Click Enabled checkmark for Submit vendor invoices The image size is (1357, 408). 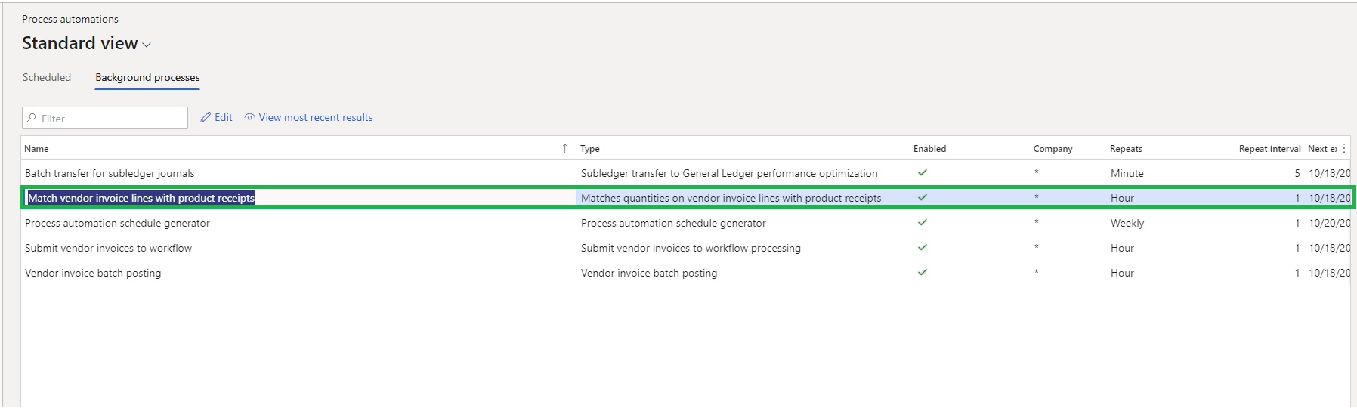[x=922, y=248]
